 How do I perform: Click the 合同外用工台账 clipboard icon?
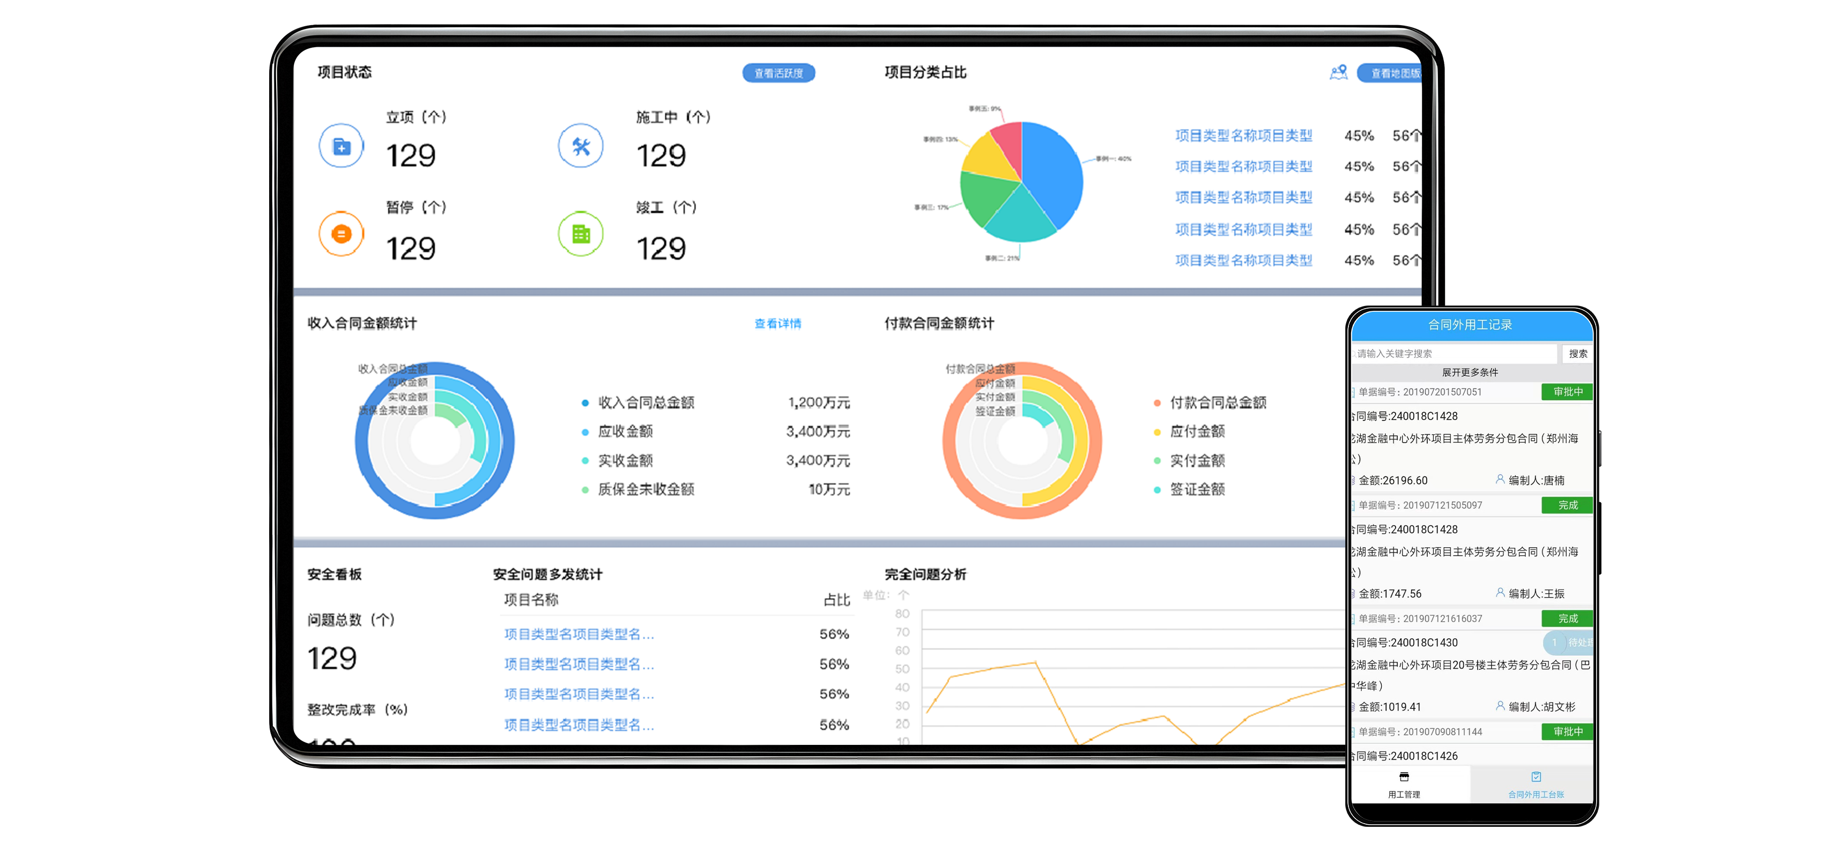click(x=1536, y=777)
